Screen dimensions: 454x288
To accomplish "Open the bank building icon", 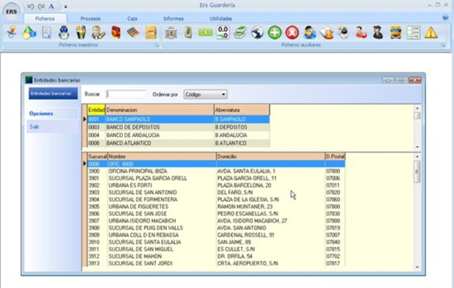I will tap(171, 32).
